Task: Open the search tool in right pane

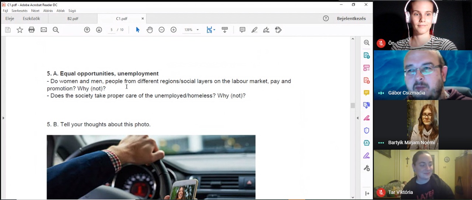Action: (x=367, y=43)
